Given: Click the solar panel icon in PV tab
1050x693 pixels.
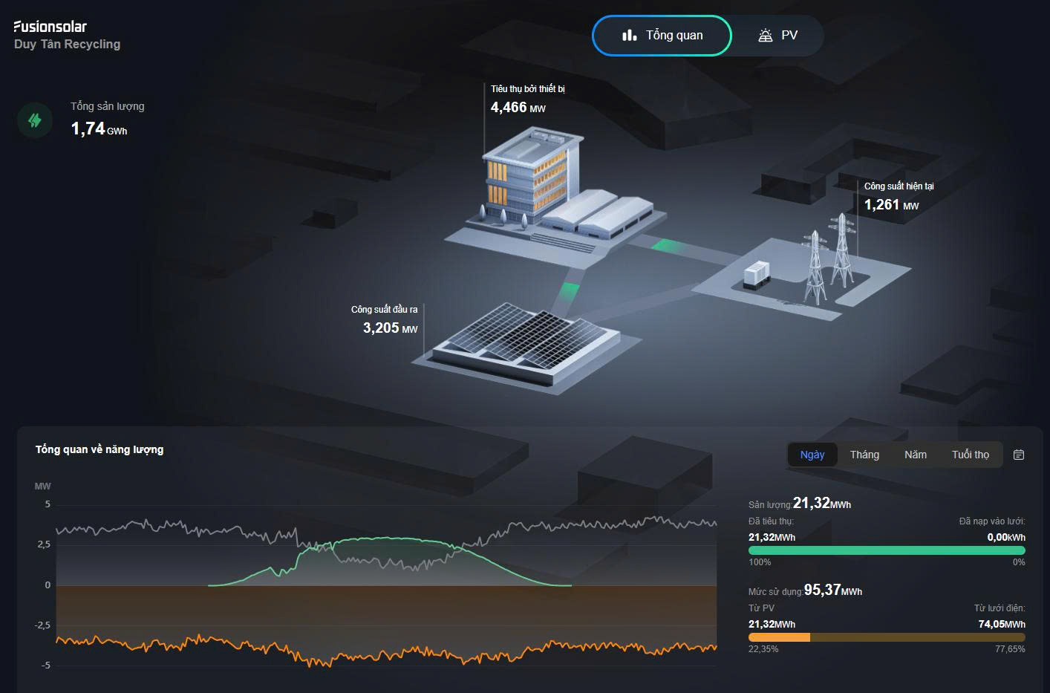Looking at the screenshot, I should click(x=765, y=35).
